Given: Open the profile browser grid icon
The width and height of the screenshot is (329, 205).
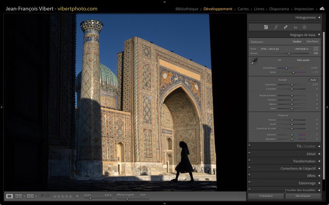Looking at the screenshot, I should (316, 49).
